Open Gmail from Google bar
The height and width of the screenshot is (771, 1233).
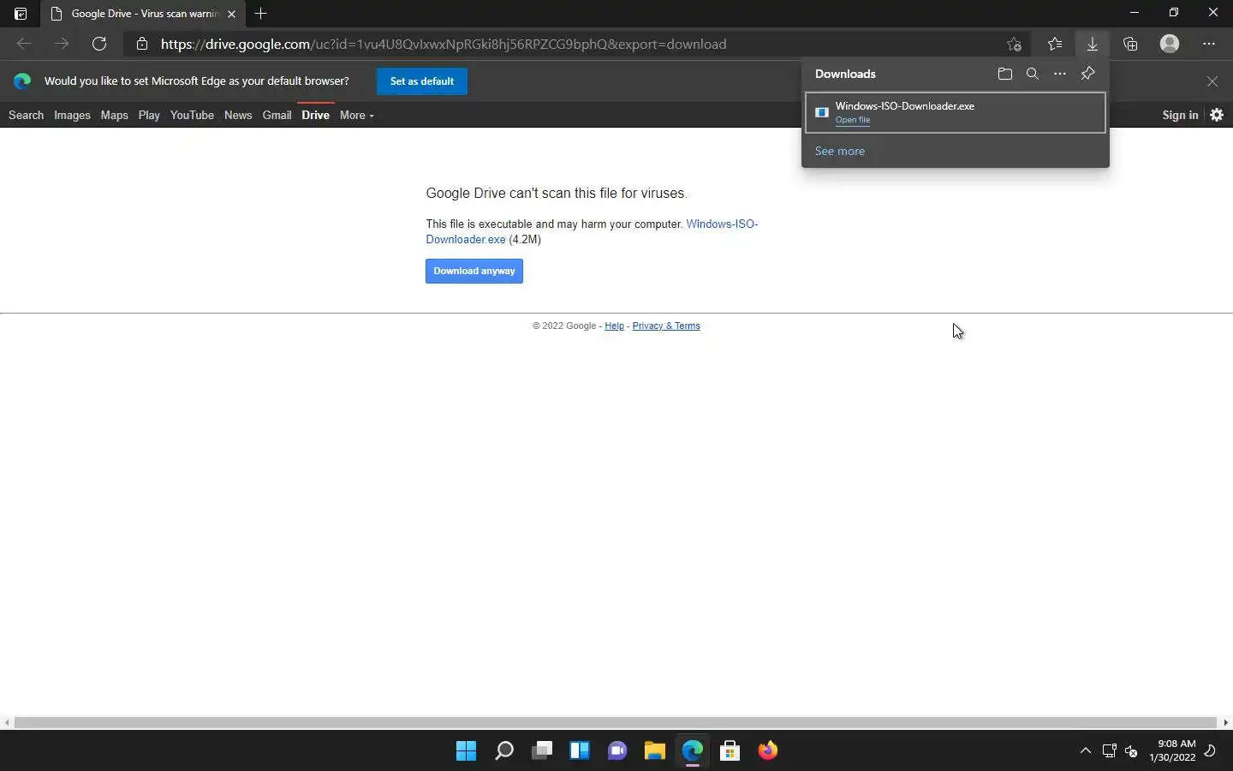pos(277,115)
